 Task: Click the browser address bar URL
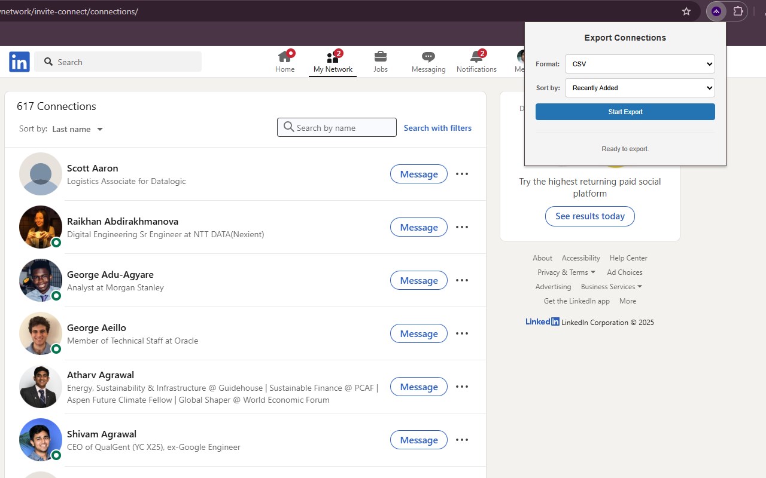(x=69, y=11)
